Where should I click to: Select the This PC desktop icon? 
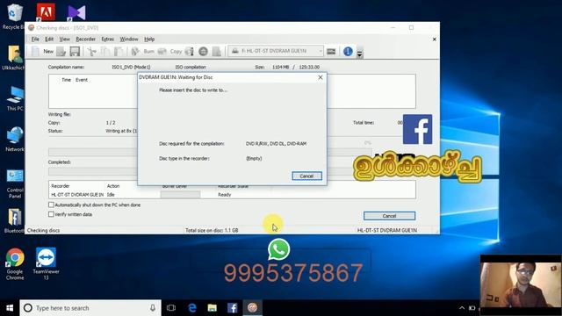point(15,98)
